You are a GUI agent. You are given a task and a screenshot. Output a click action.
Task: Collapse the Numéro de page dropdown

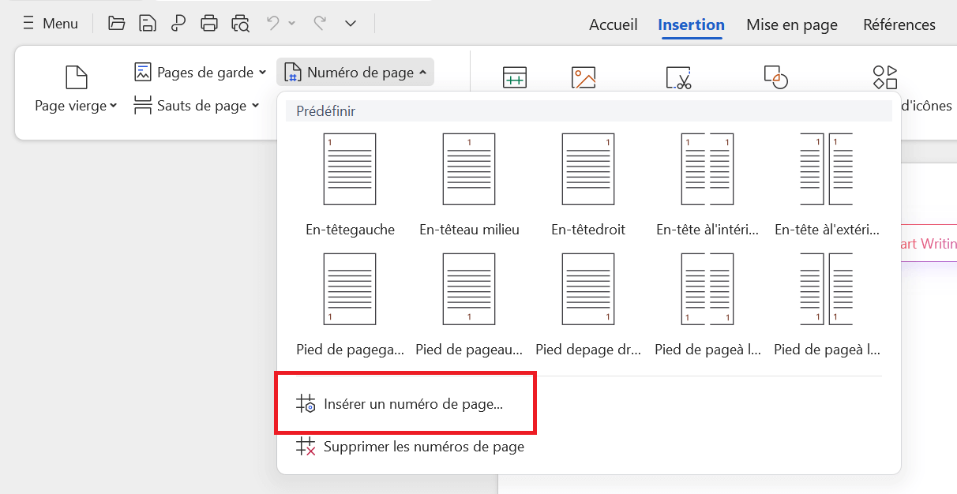(x=355, y=73)
